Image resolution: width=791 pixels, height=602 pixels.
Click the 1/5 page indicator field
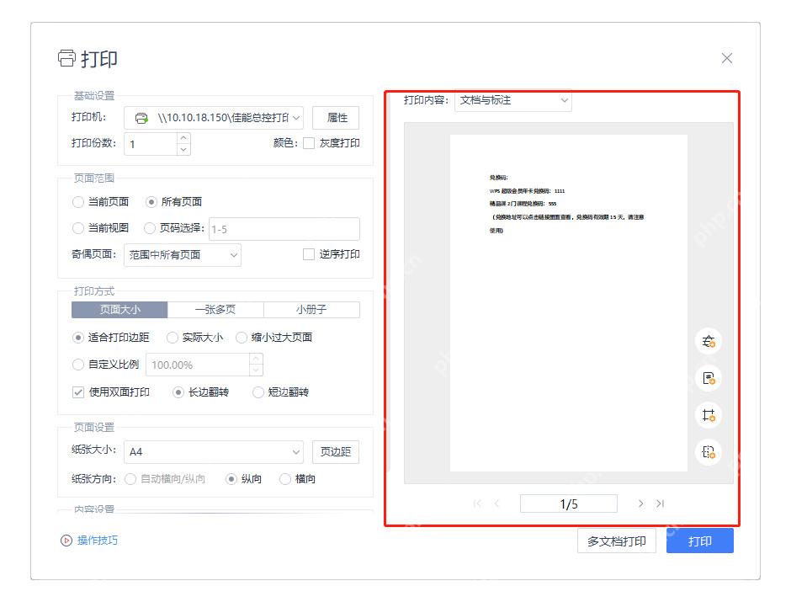click(569, 503)
